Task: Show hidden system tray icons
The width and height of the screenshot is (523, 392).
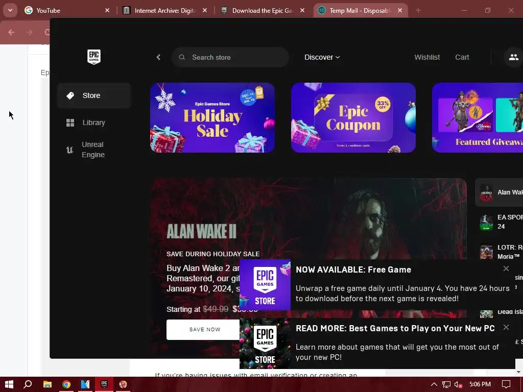Action: pyautogui.click(x=434, y=384)
